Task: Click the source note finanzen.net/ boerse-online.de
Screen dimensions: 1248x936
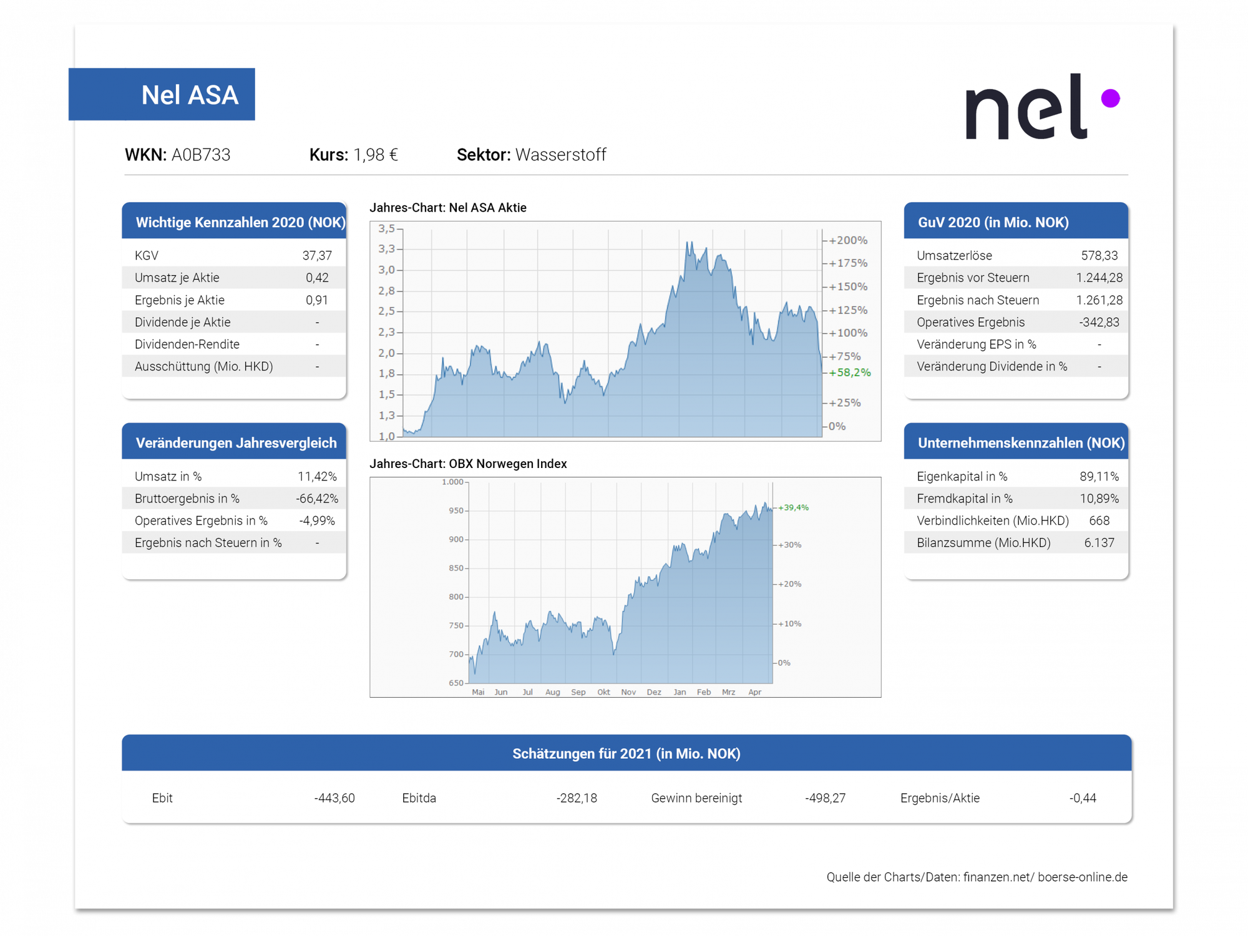Action: [1045, 877]
